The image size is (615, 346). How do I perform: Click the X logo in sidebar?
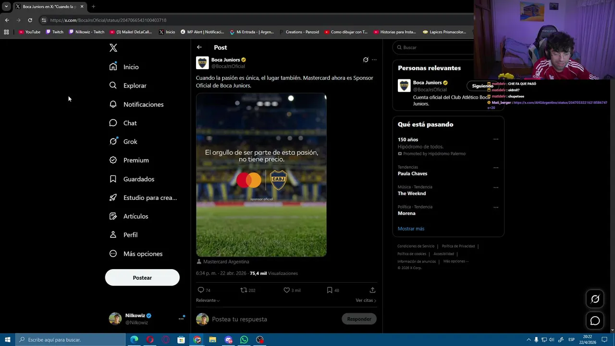coord(113,48)
